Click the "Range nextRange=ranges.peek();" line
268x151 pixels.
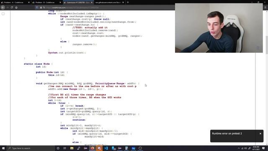(83, 16)
